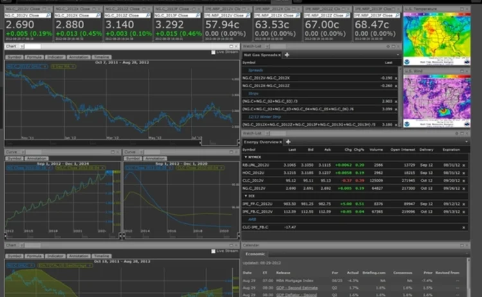
Task: Collapse the NYMEX group
Action: [245, 157]
